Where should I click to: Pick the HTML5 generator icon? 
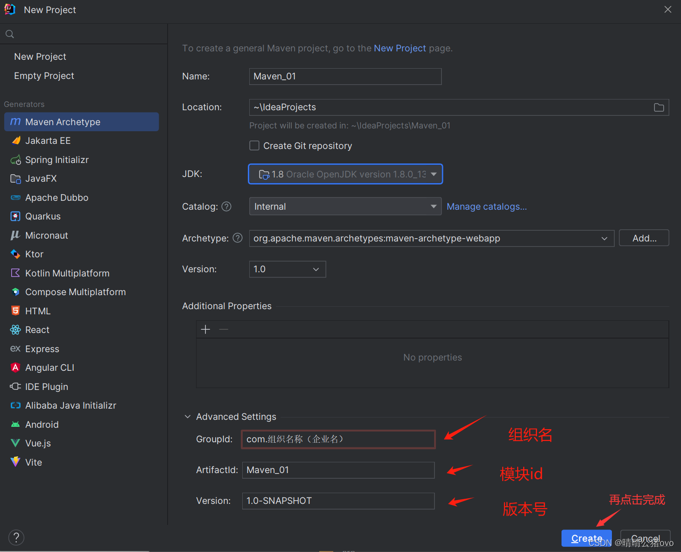coord(15,311)
